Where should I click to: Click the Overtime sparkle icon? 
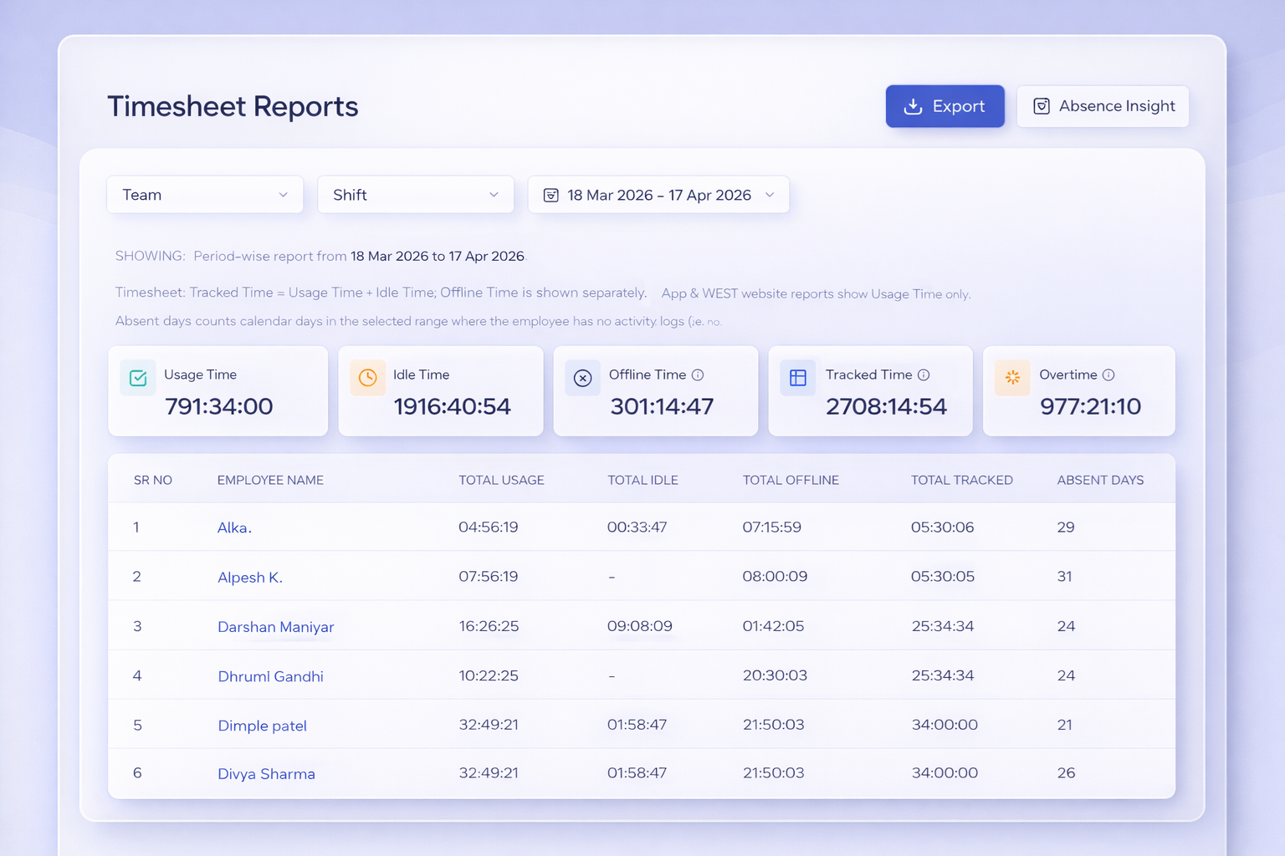[1012, 378]
